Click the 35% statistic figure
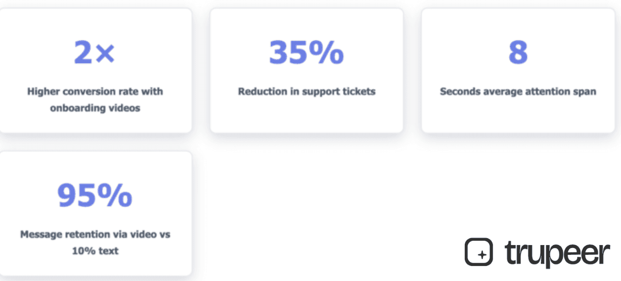 pyautogui.click(x=306, y=52)
